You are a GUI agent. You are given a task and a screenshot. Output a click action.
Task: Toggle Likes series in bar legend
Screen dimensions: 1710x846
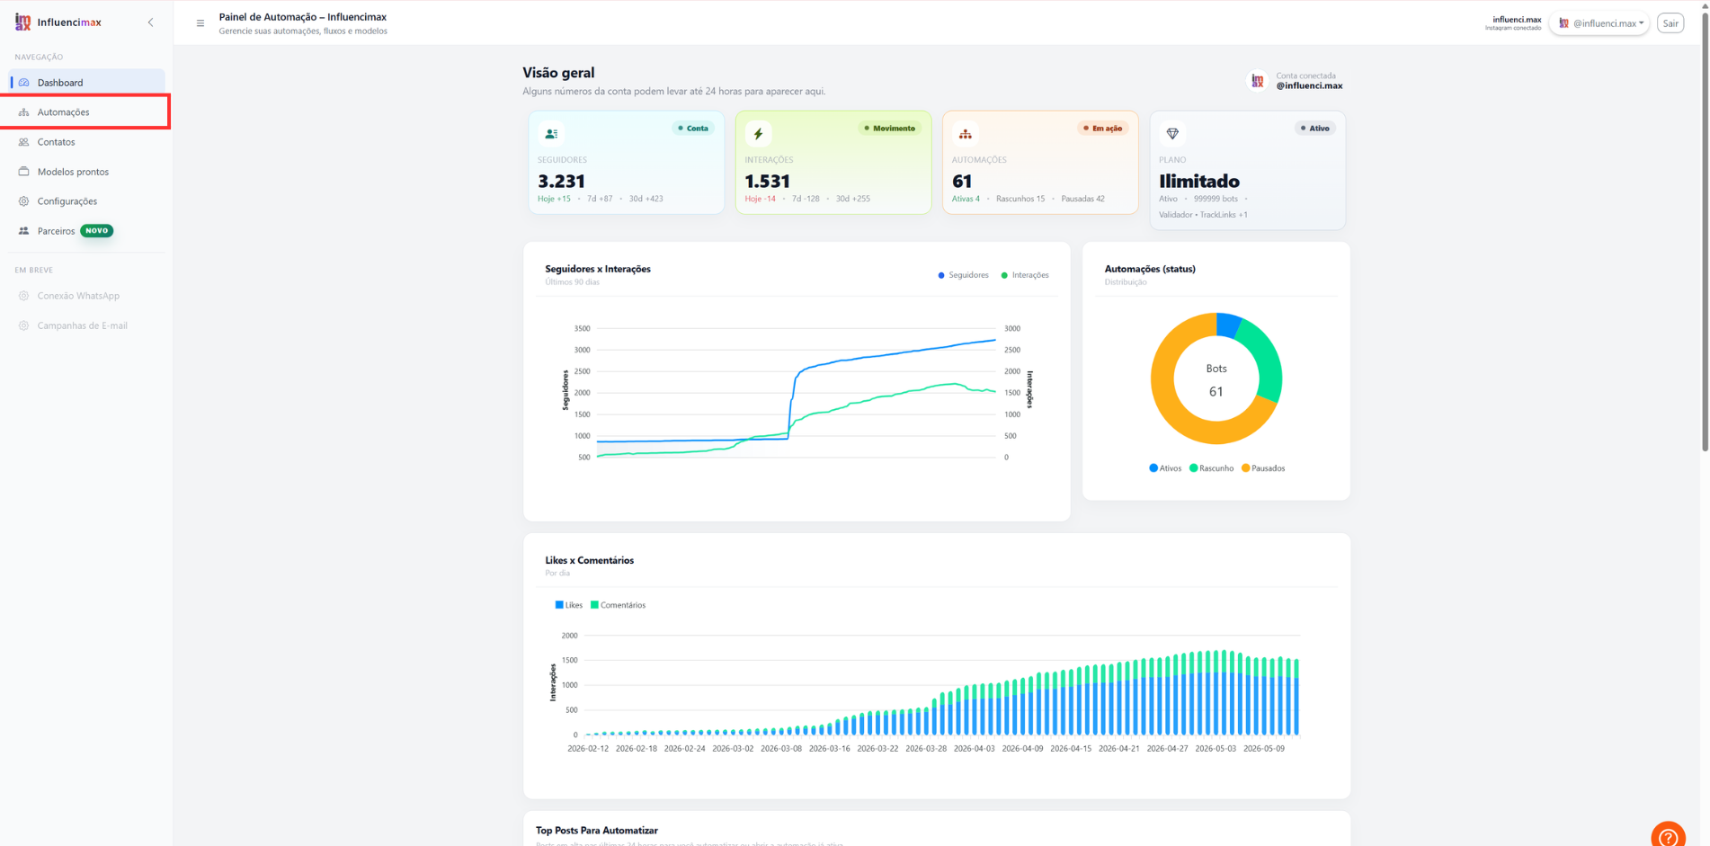click(x=569, y=605)
